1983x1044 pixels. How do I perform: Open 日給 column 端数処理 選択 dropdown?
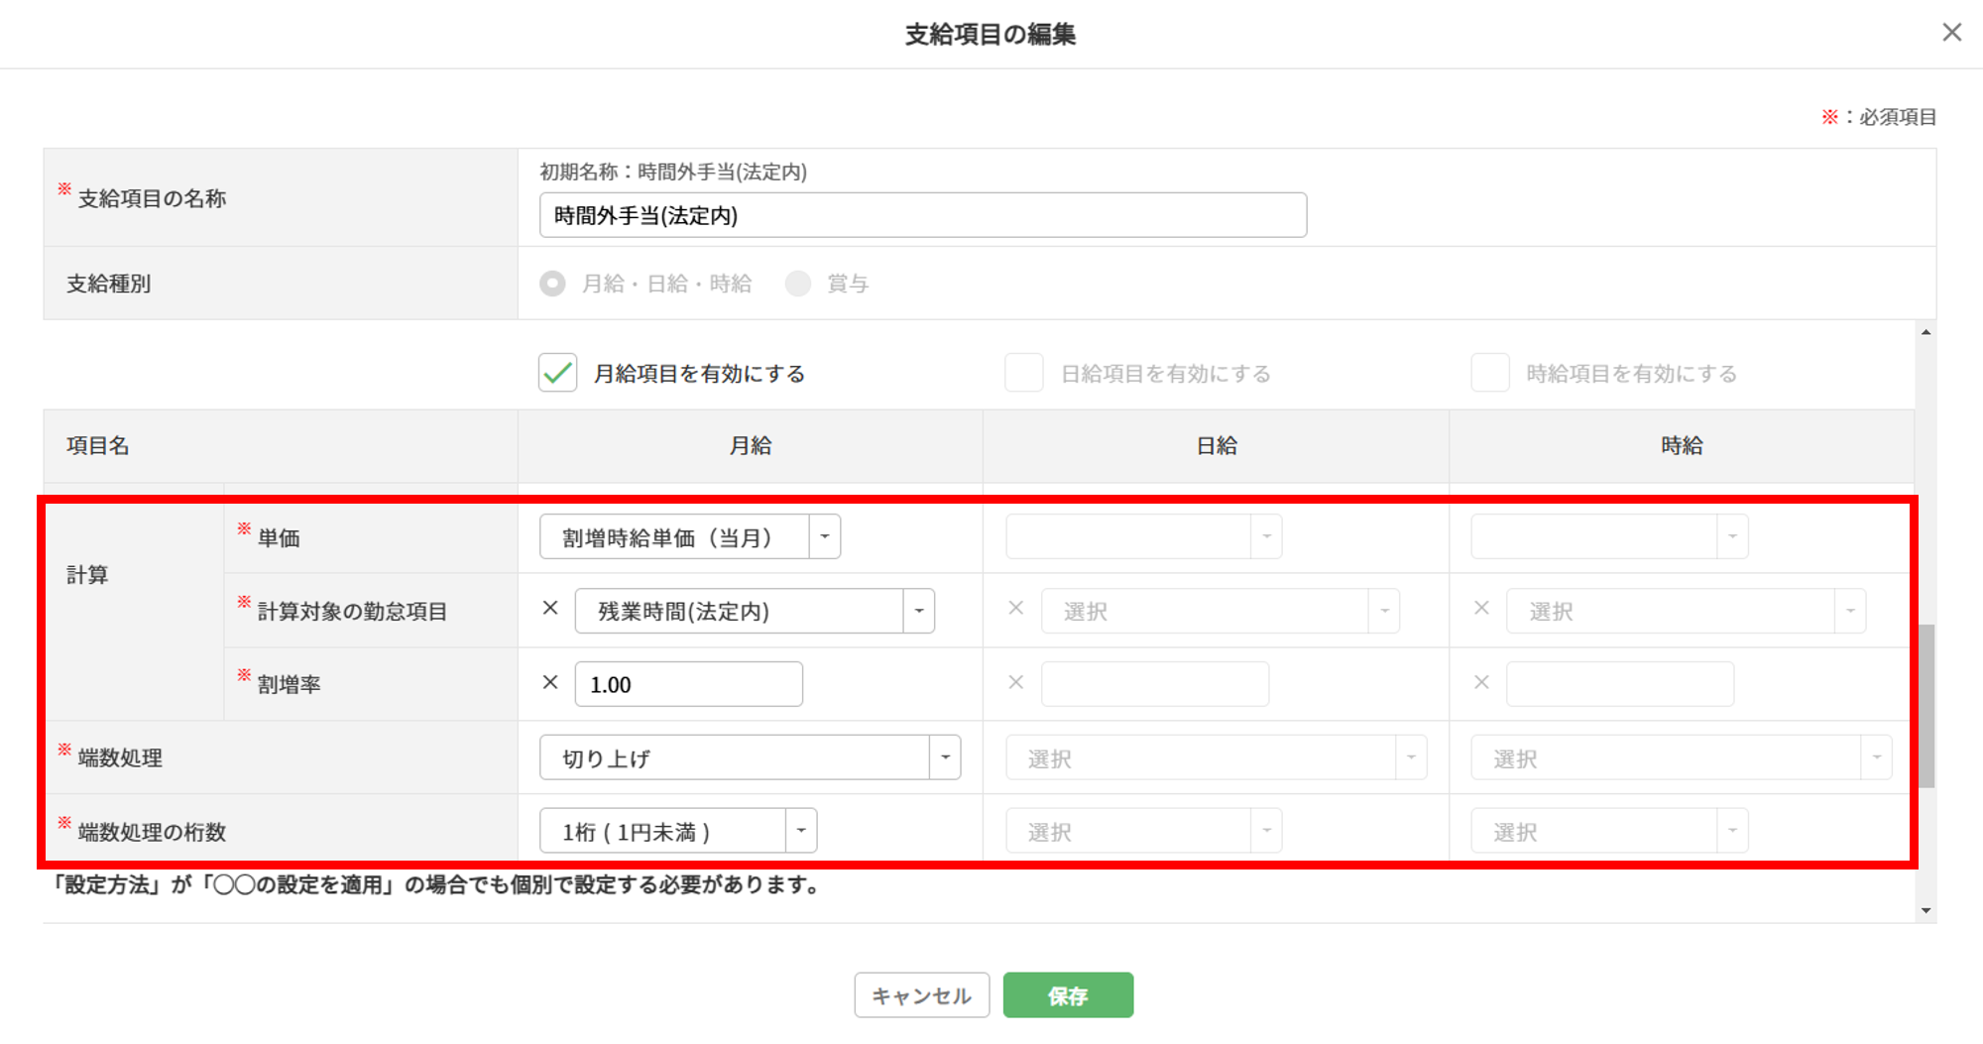tap(1217, 757)
